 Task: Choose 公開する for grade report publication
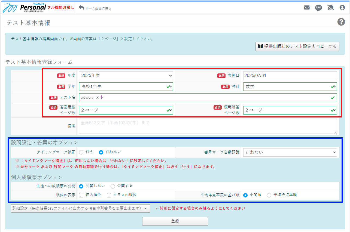(113, 186)
